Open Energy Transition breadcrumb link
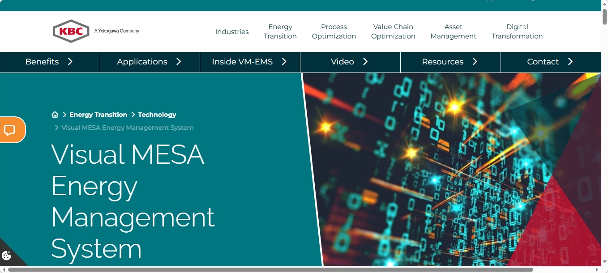 [98, 115]
